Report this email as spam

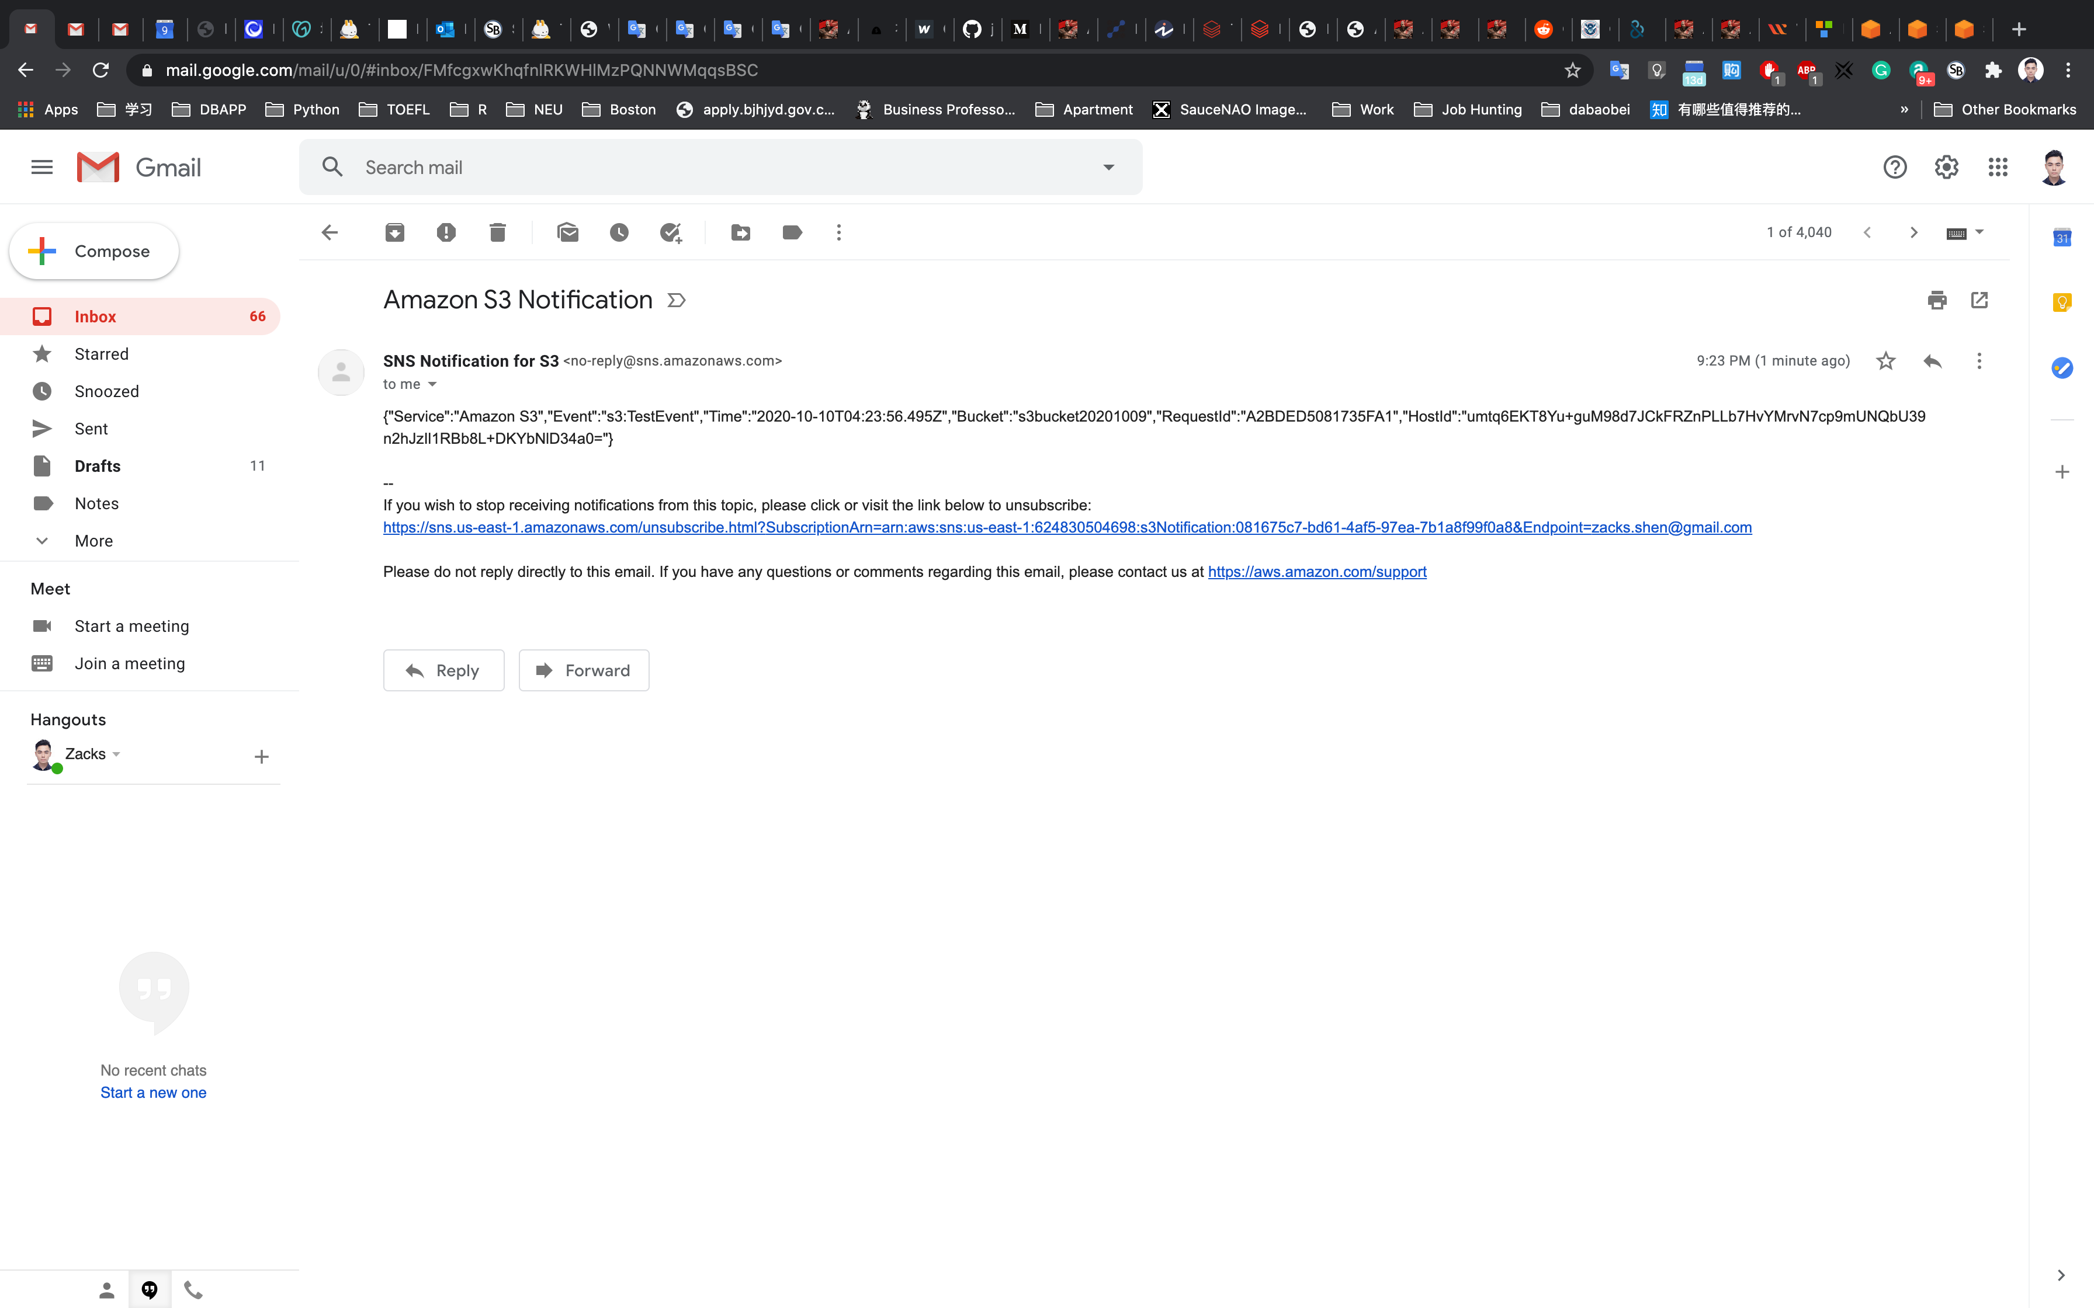[x=446, y=232]
